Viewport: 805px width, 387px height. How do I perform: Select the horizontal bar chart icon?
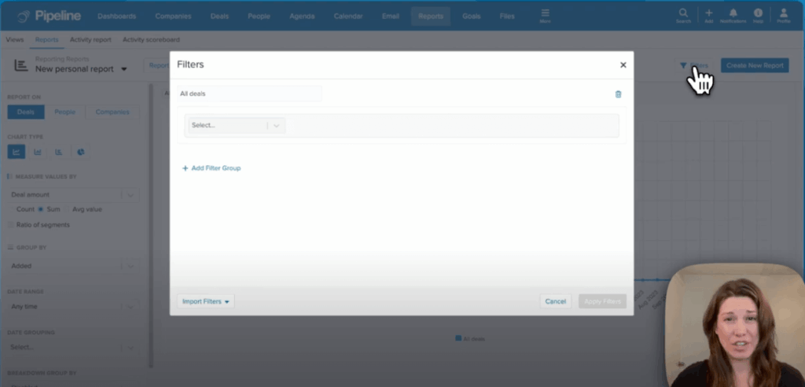pyautogui.click(x=59, y=152)
